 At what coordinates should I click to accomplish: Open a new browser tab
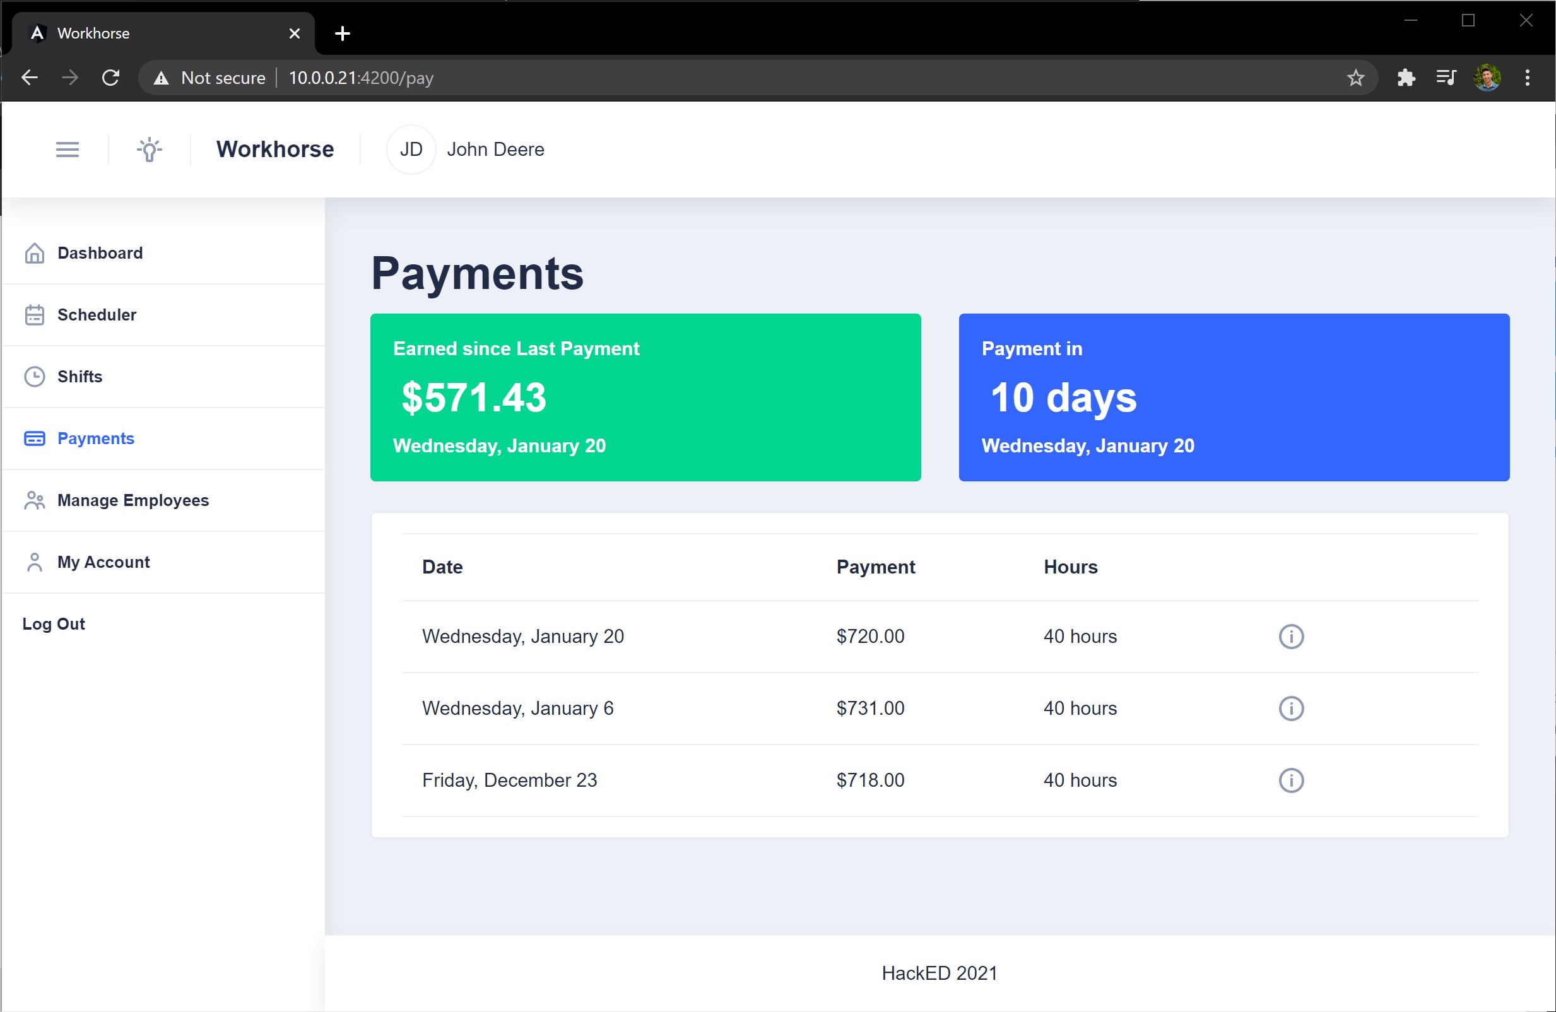[x=343, y=33]
